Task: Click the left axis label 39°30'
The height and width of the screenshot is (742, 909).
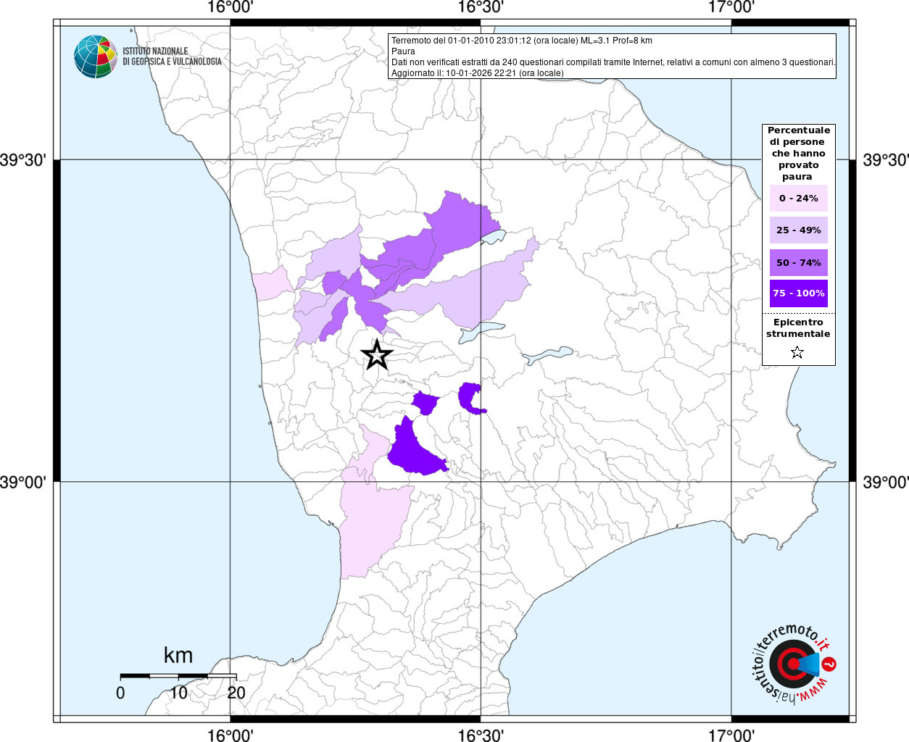Action: (x=22, y=160)
